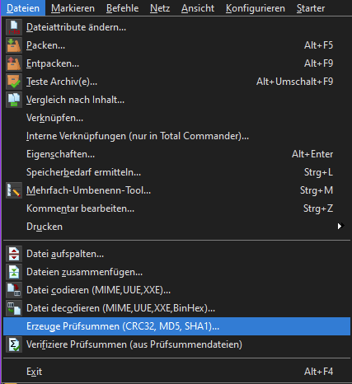Select Entpacken... menu entry
This screenshot has height=384, width=352.
click(176, 63)
